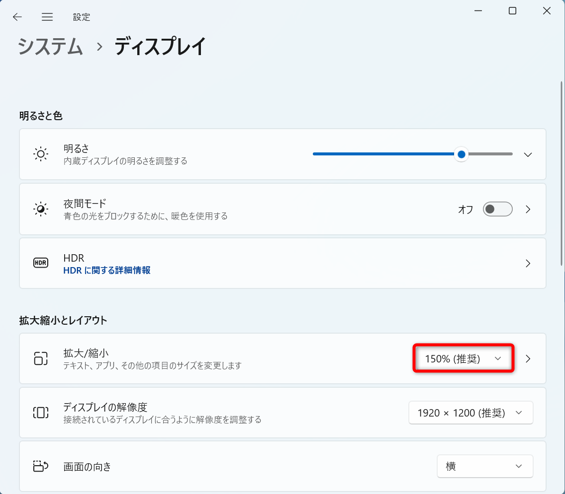Toggle the 夜間モード switch on
565x494 pixels.
click(497, 209)
